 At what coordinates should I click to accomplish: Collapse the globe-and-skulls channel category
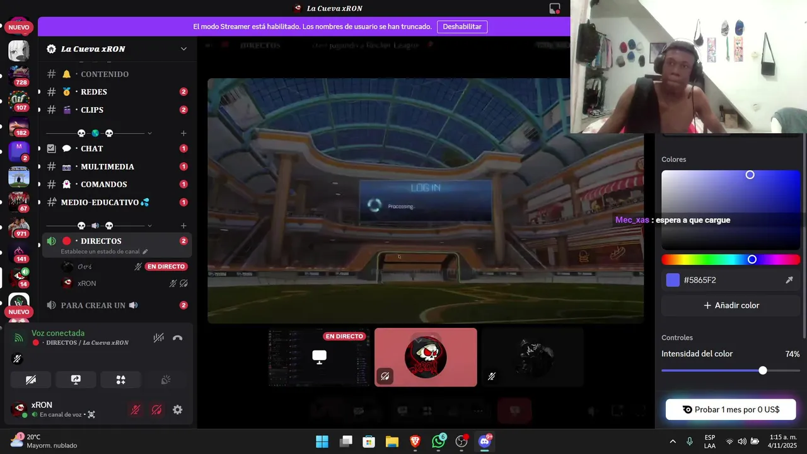[x=149, y=133]
